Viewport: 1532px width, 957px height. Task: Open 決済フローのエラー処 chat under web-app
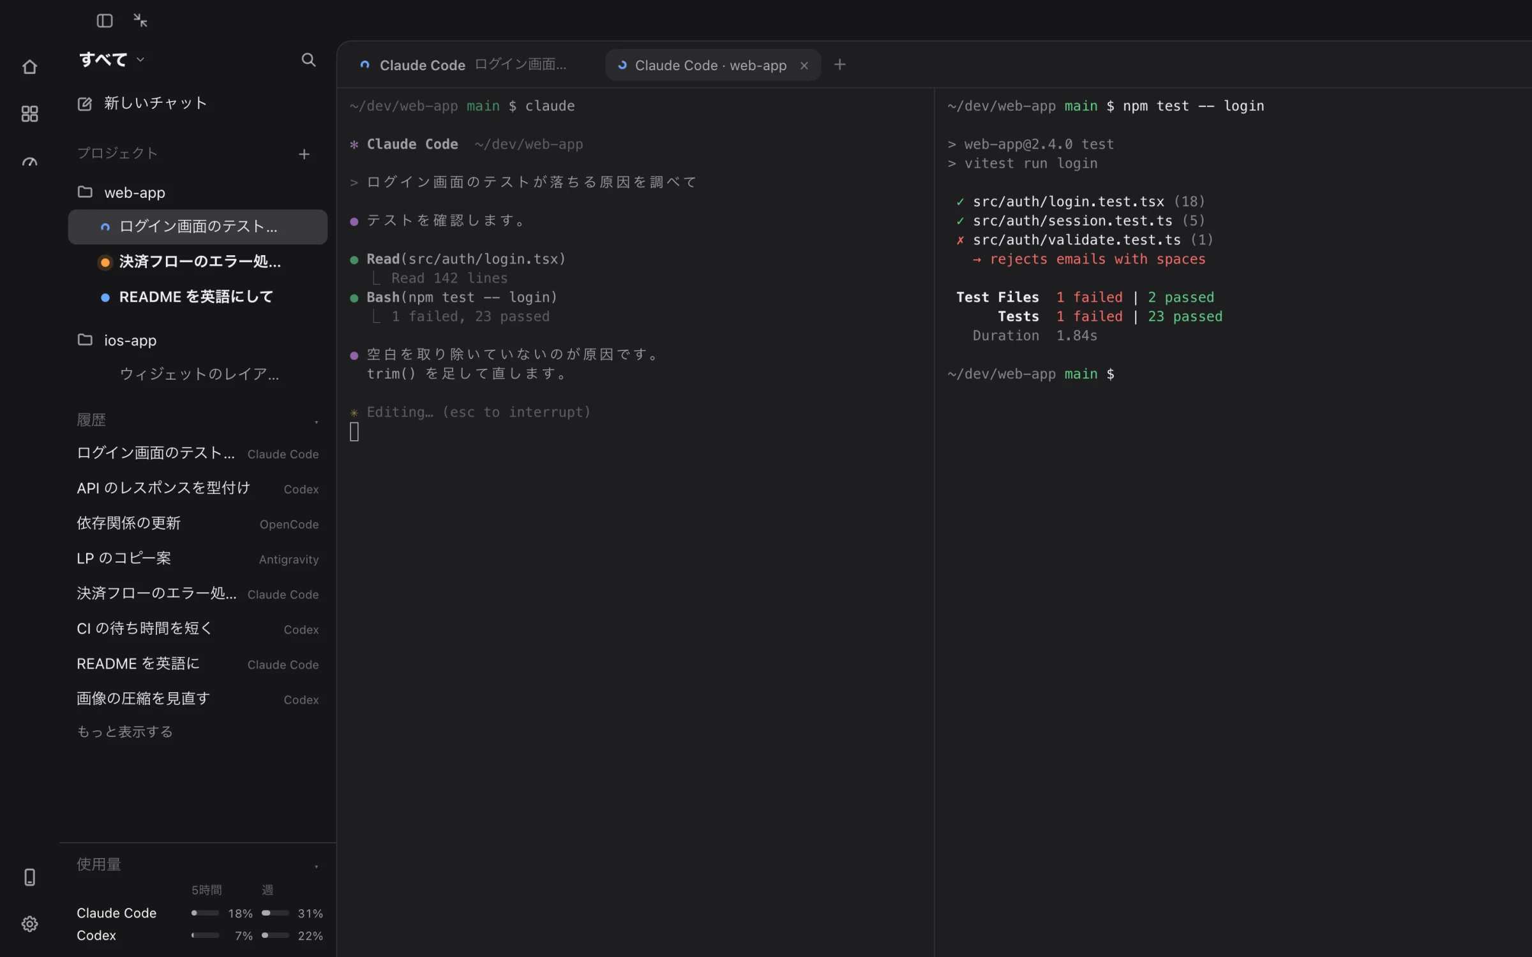click(198, 262)
